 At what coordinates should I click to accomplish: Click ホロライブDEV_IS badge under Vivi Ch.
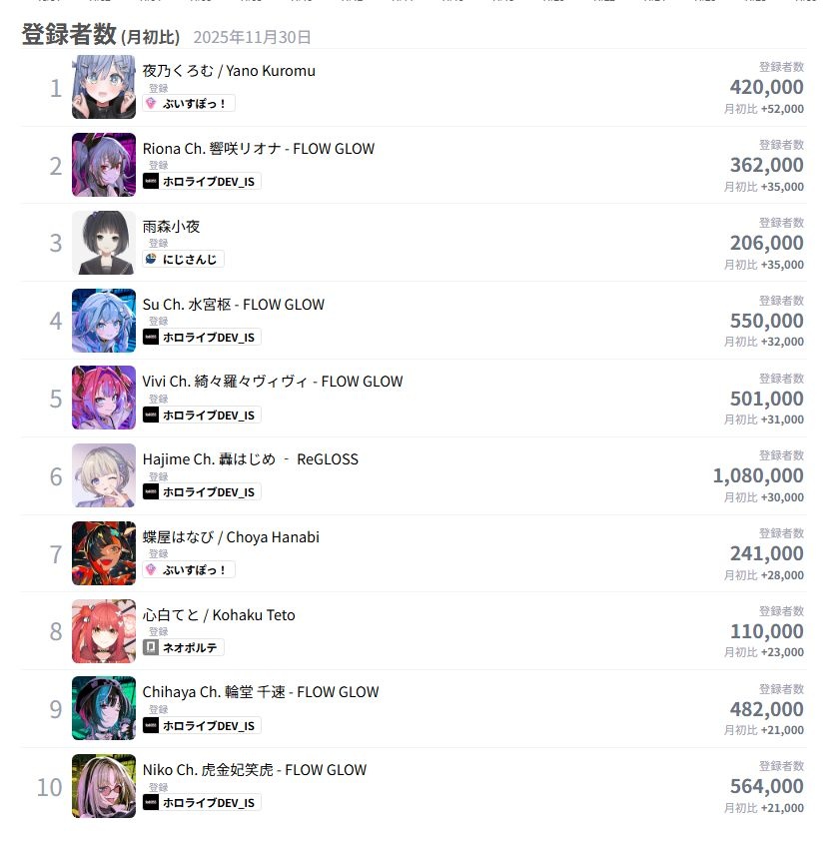point(202,416)
